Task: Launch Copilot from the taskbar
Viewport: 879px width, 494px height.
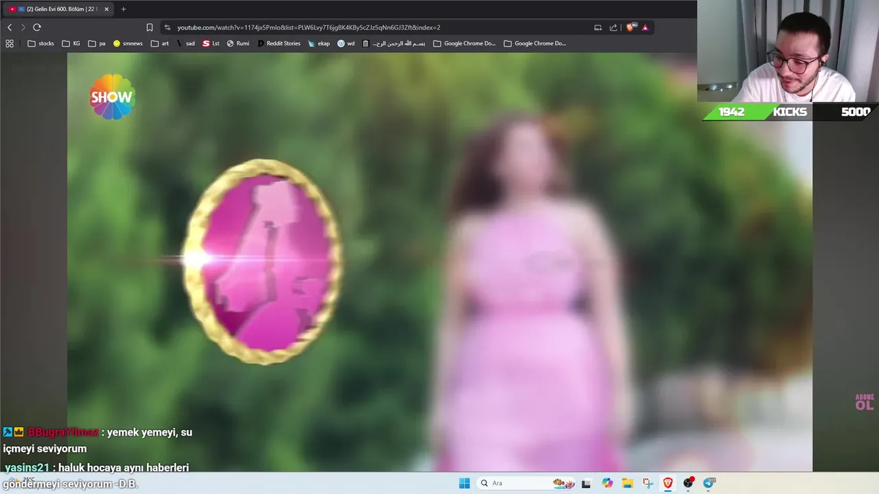Action: (607, 483)
